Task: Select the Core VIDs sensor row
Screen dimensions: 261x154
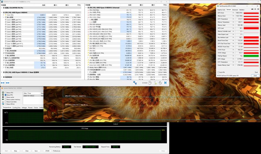Action: tap(10, 15)
